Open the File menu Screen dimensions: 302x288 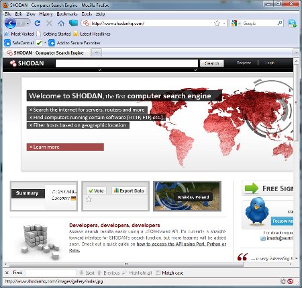8,14
